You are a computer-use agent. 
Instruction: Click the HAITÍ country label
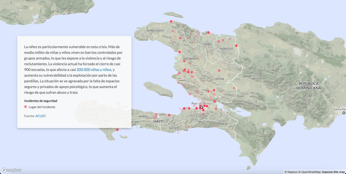(x=158, y=122)
